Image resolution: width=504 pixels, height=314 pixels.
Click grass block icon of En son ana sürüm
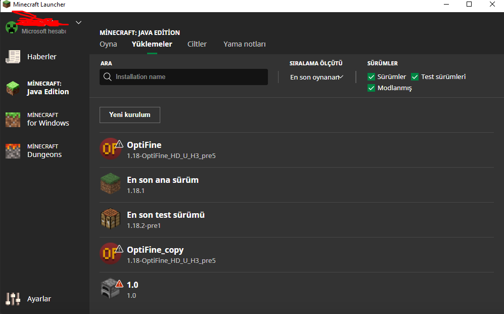(110, 183)
